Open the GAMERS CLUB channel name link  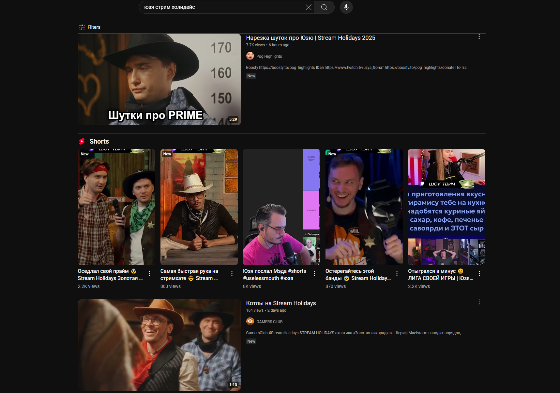coord(269,322)
